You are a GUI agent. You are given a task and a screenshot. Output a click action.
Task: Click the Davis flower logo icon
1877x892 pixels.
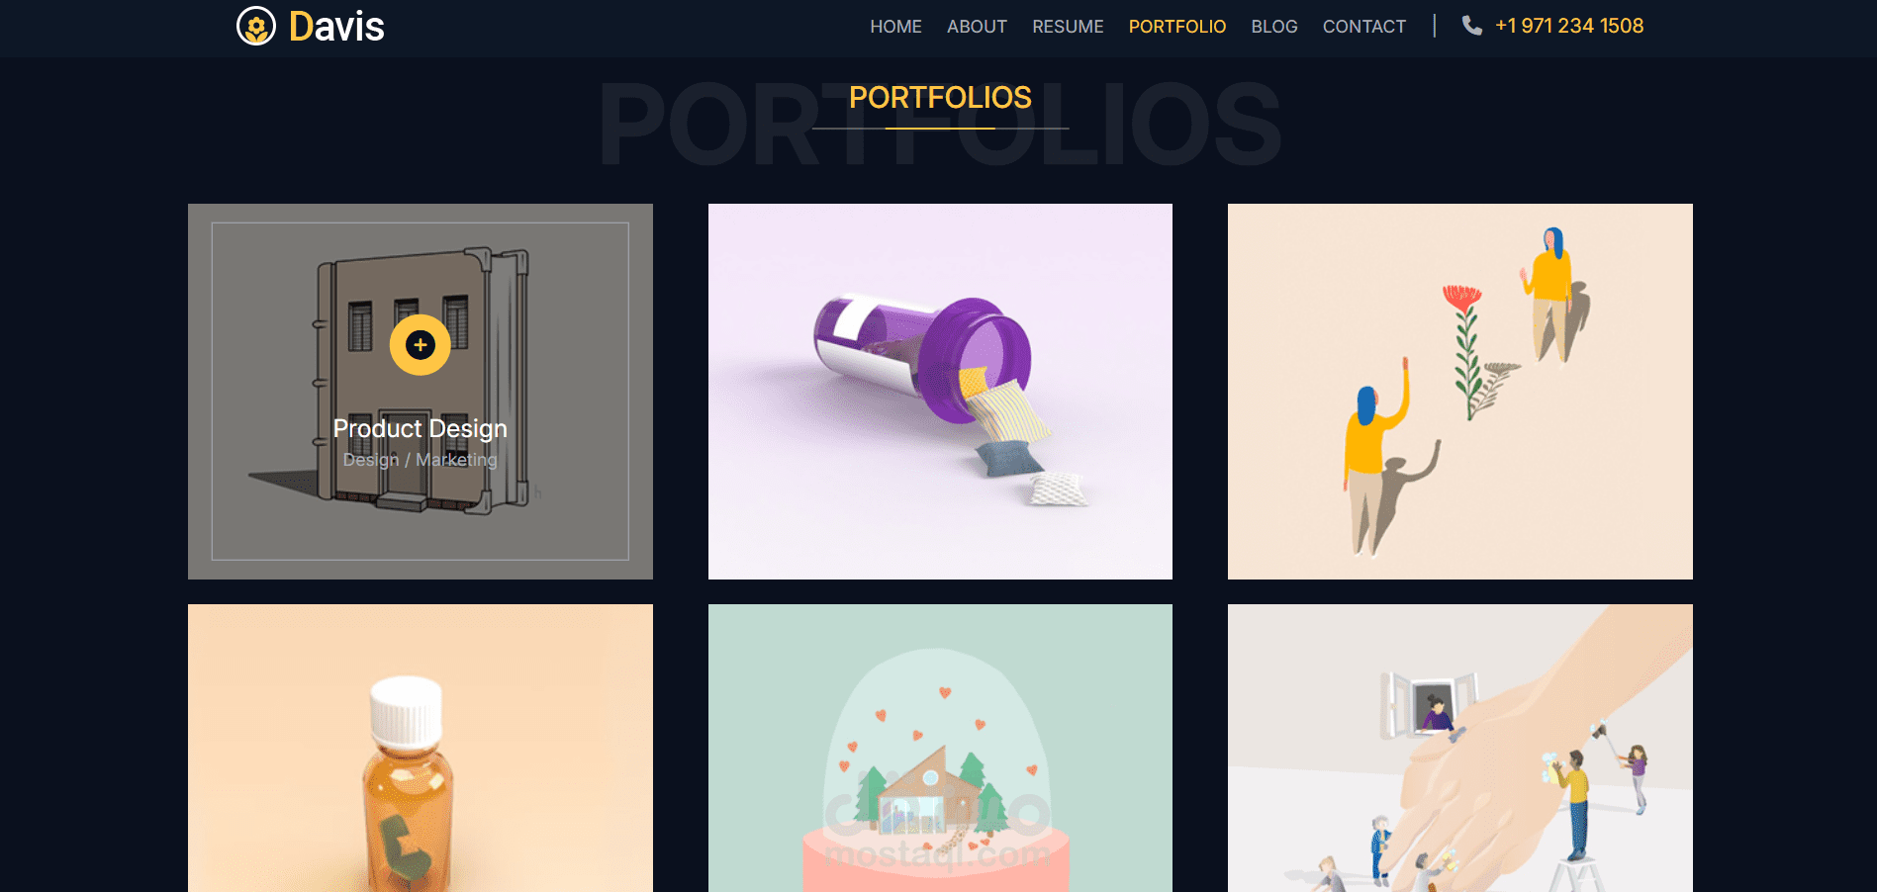point(256,26)
